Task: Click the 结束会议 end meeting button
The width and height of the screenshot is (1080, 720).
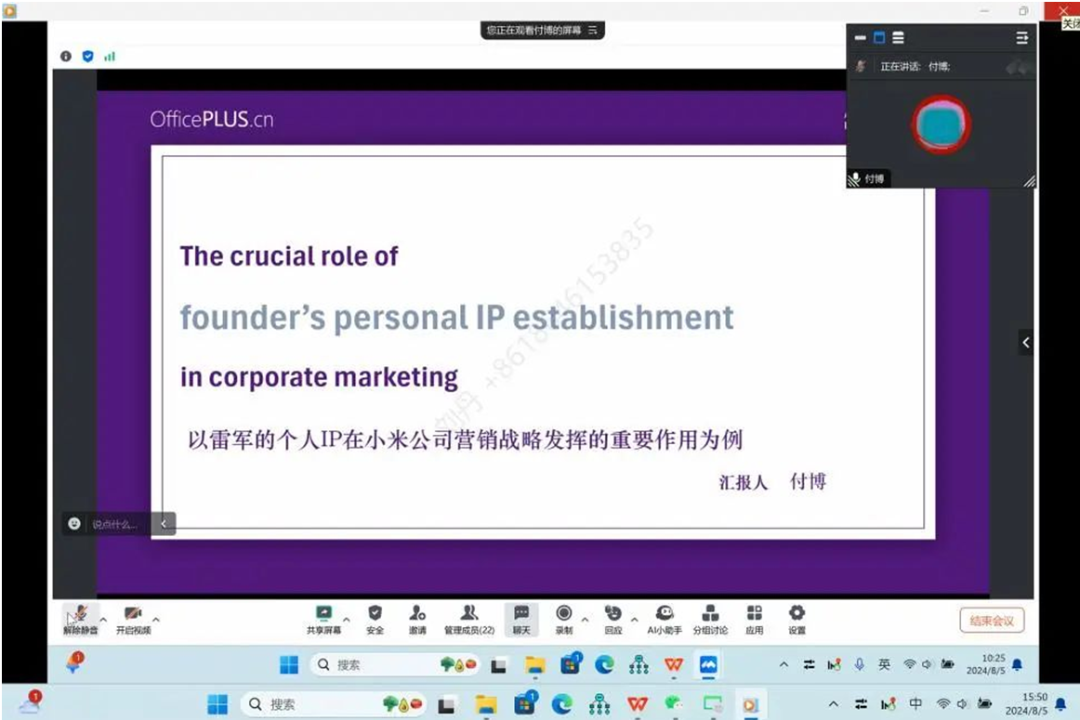Action: tap(991, 621)
